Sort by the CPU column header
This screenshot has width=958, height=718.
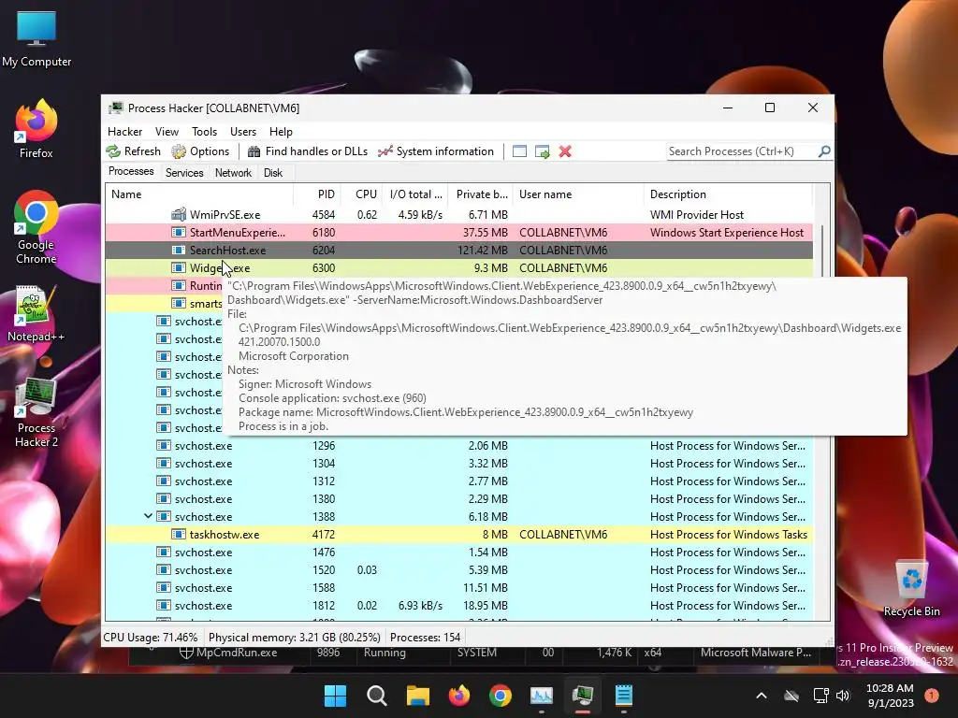point(362,194)
